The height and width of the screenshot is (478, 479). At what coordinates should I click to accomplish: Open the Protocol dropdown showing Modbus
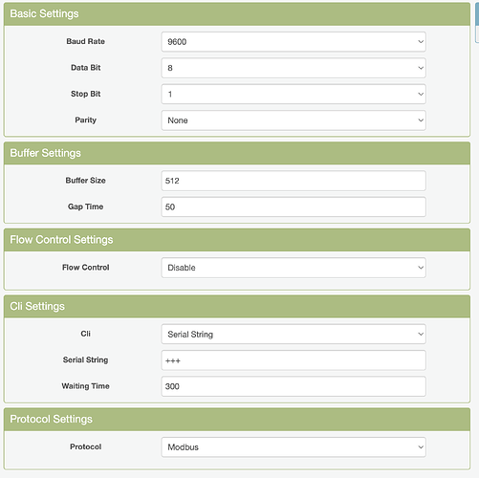click(x=294, y=447)
